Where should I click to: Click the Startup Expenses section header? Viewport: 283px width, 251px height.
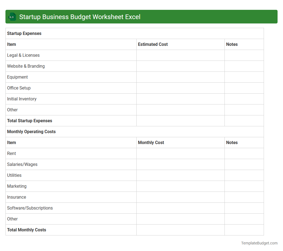pyautogui.click(x=24, y=33)
